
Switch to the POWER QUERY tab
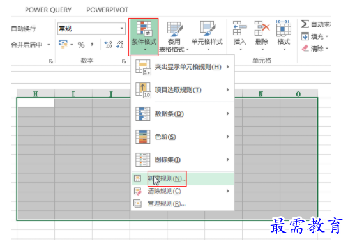coord(48,10)
